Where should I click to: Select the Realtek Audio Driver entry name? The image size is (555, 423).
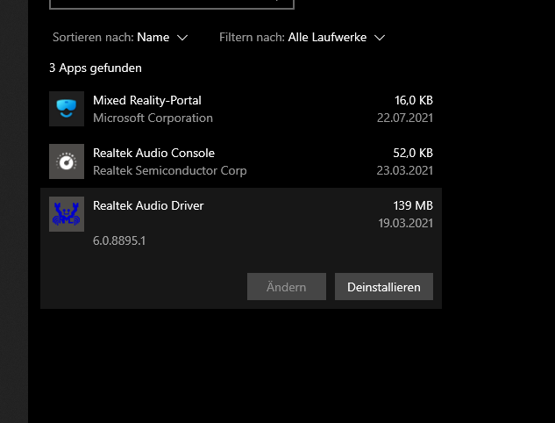[x=148, y=205]
